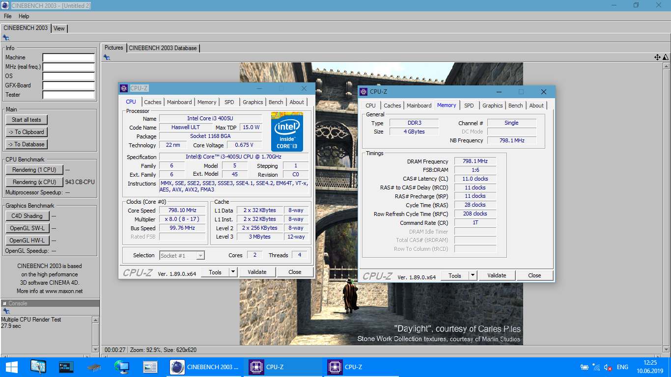Open the Task Manager icon on taskbar
Viewport: 671px width, 377px height.
(x=38, y=367)
